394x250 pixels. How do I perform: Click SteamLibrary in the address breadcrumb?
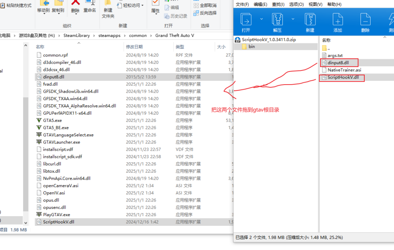tap(77, 35)
